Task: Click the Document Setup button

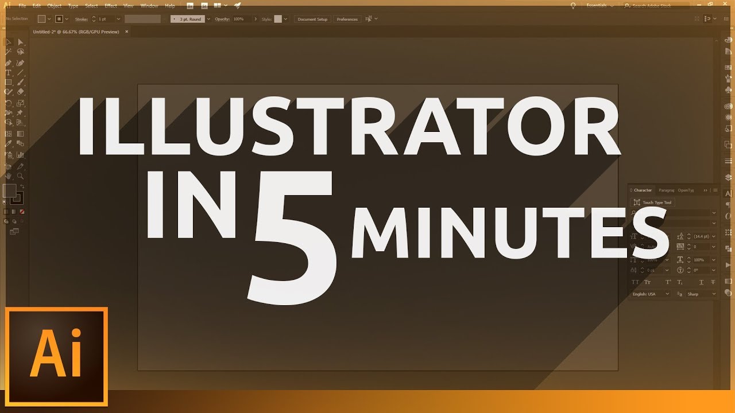Action: pyautogui.click(x=312, y=19)
